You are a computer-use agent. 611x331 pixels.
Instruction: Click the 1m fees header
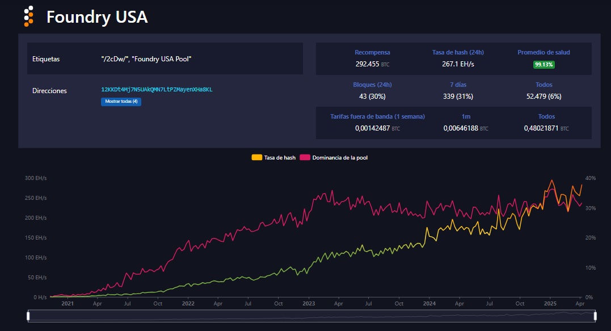point(466,116)
